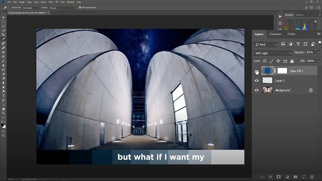Screen dimensions: 322x181
Task: Toggle lock image pixels
Action: tap(272, 61)
